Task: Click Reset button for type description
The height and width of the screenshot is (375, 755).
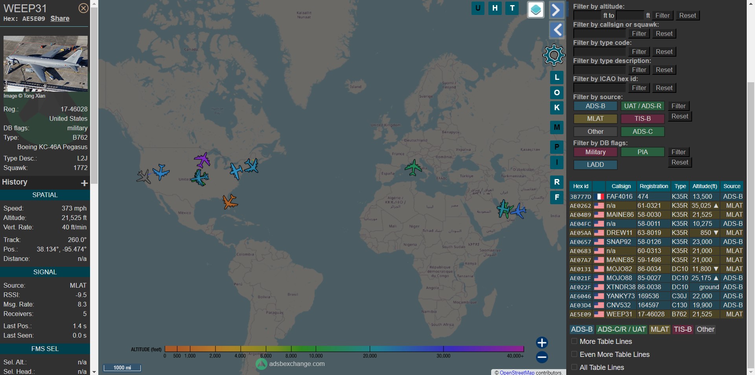Action: (664, 70)
